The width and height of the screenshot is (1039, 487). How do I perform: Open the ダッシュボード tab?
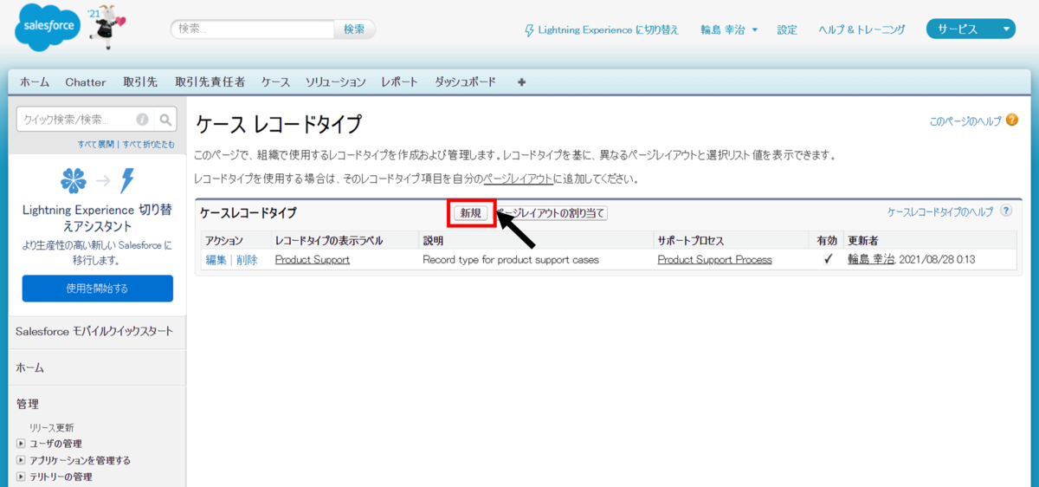(465, 82)
